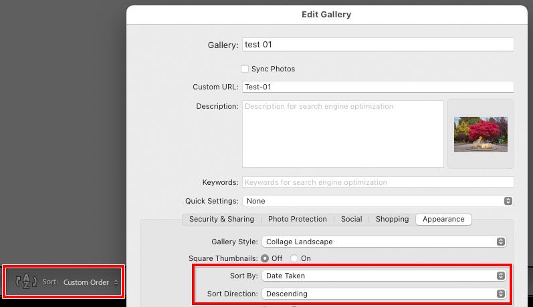Click the gallery feature photo thumbnail
Screen dimensions: 533x307
(x=480, y=134)
